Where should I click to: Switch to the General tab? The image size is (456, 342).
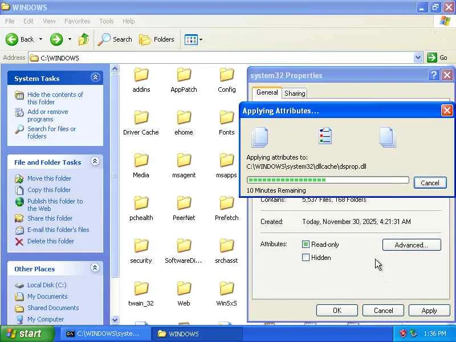coord(267,92)
